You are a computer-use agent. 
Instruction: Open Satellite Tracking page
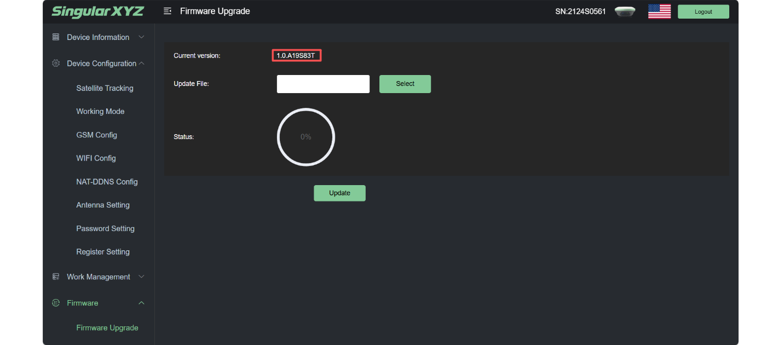[105, 88]
